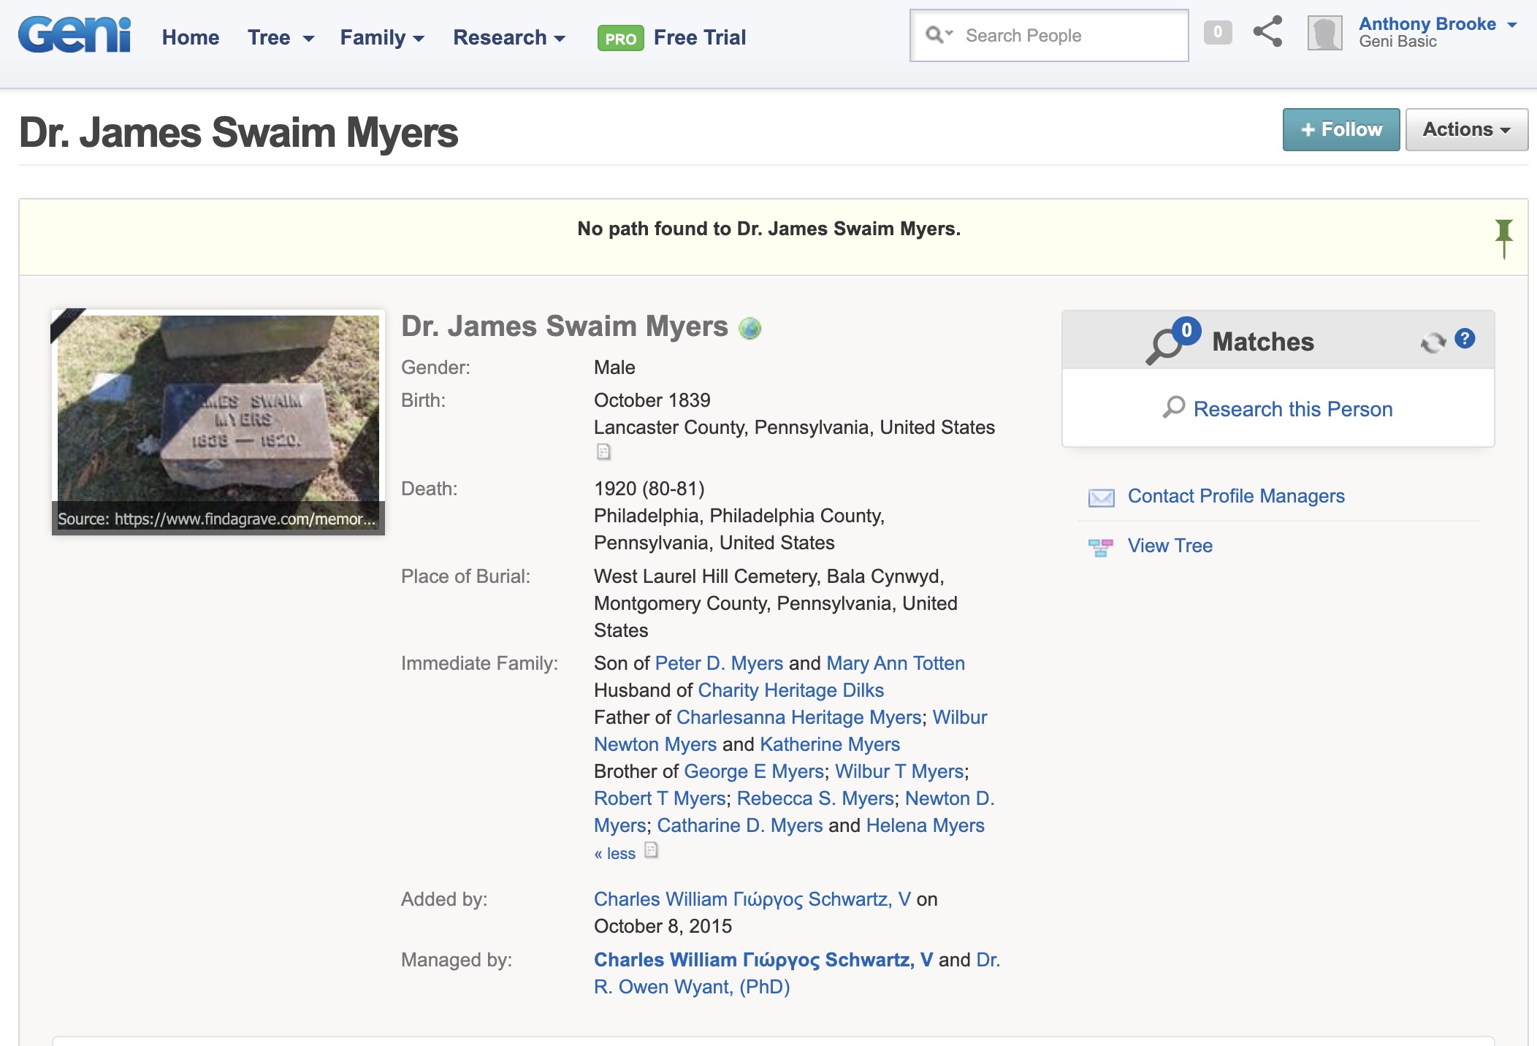Click the share icon in header
The image size is (1537, 1046).
1267,32
